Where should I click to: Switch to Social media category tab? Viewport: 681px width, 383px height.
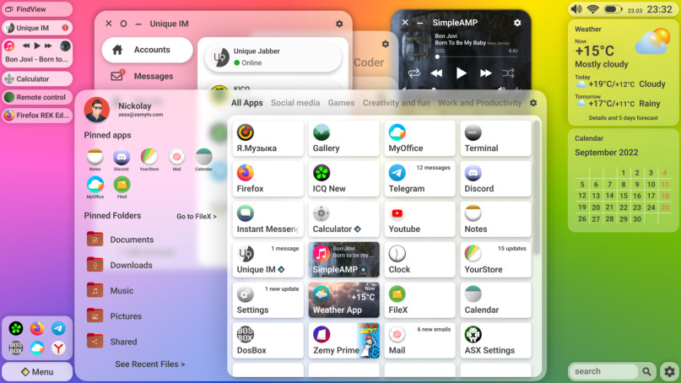tap(295, 103)
